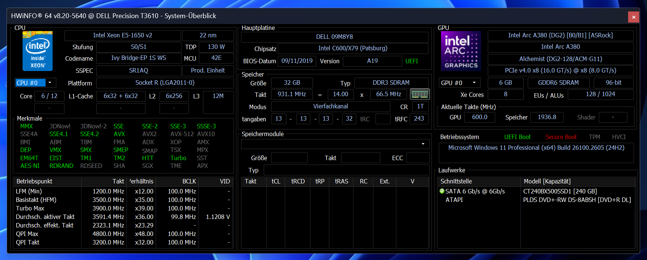Select the Durchsch. aktiver Takt row
Screen dimensions: 647x260
[123, 217]
